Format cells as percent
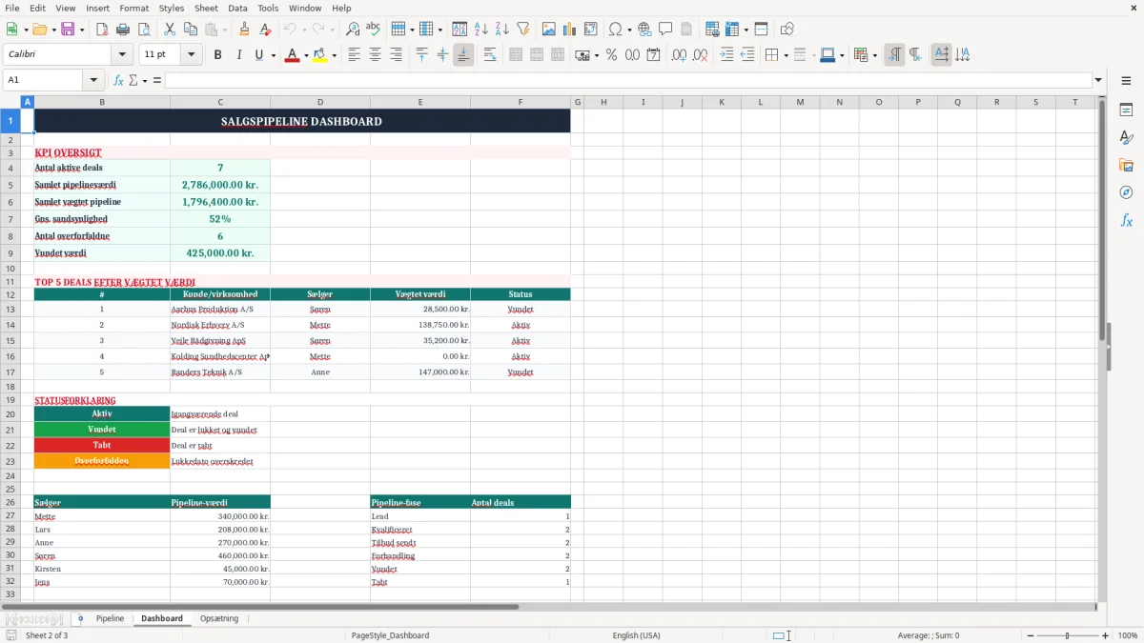This screenshot has width=1144, height=643. click(x=611, y=55)
